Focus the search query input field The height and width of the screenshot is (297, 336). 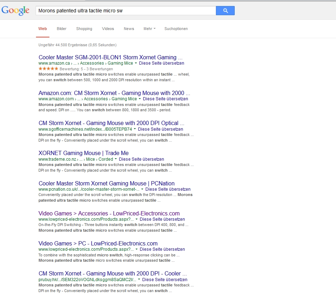pos(126,11)
